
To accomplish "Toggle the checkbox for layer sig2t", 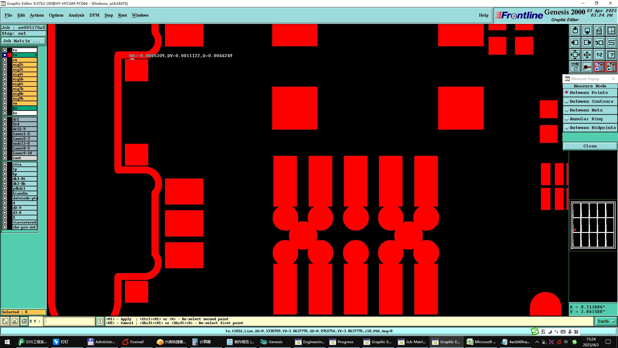I will (5, 65).
